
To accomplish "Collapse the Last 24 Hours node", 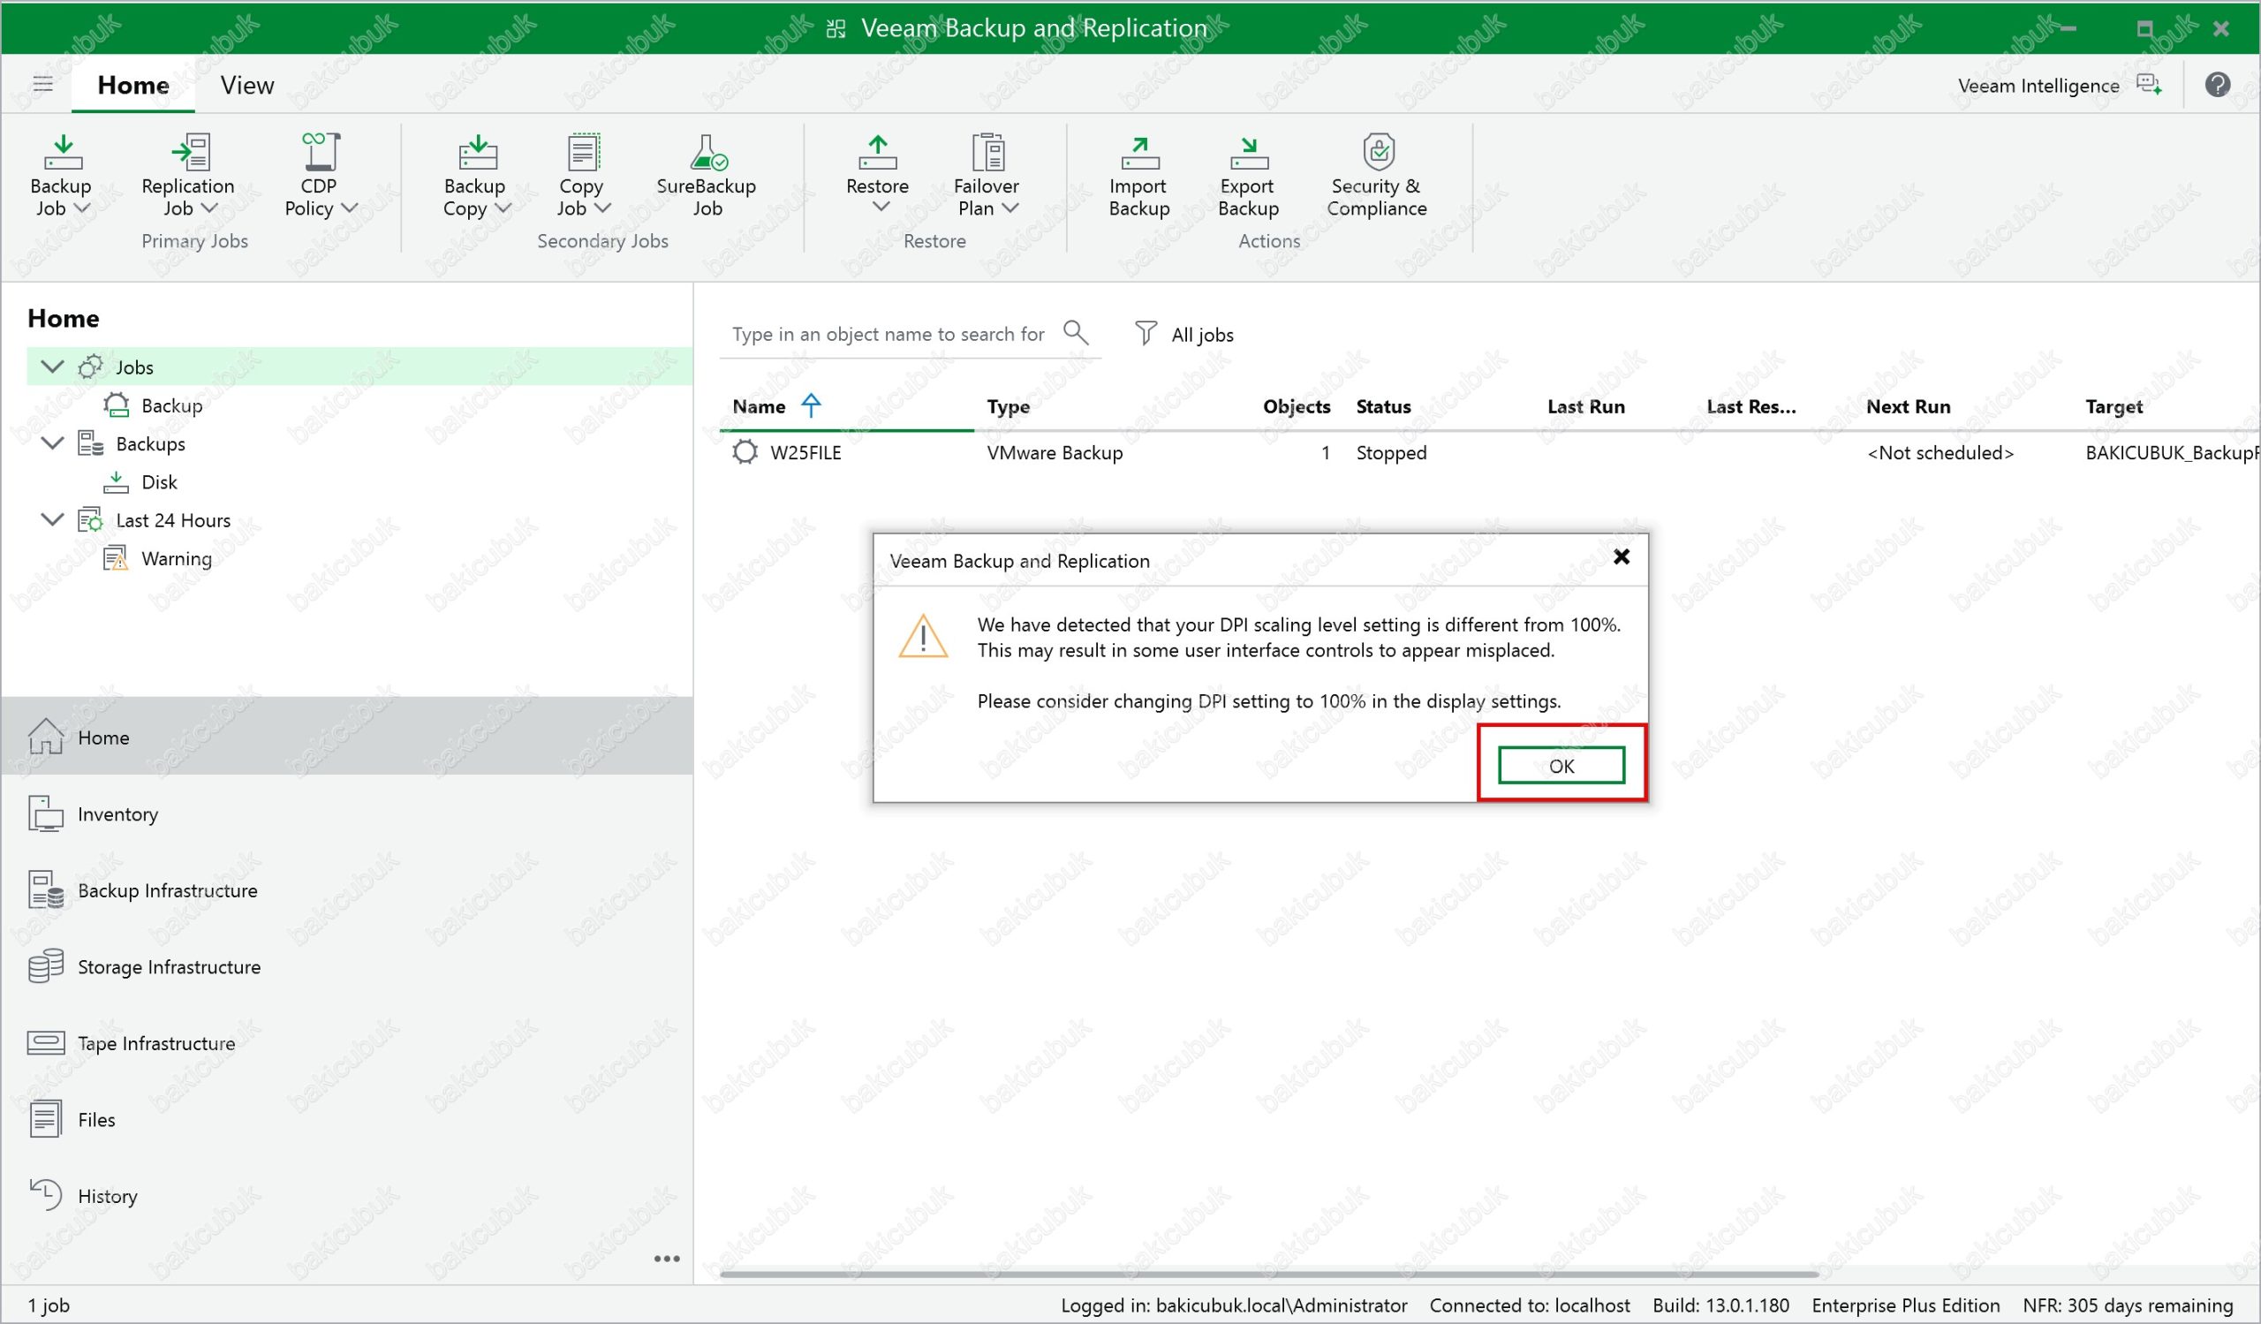I will pos(53,520).
